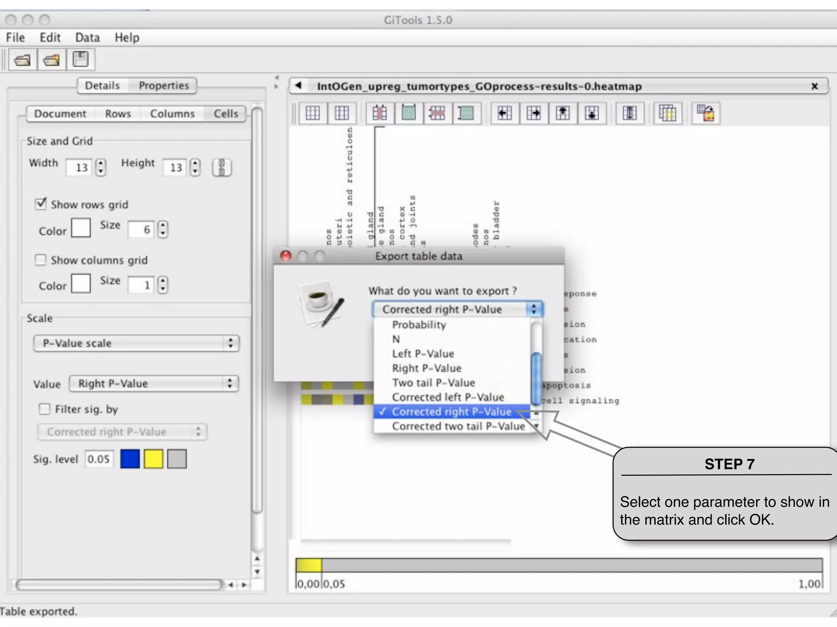Open the Corrected right P-Value filter dropdown
Viewport: 837px width, 627px height.
(122, 432)
